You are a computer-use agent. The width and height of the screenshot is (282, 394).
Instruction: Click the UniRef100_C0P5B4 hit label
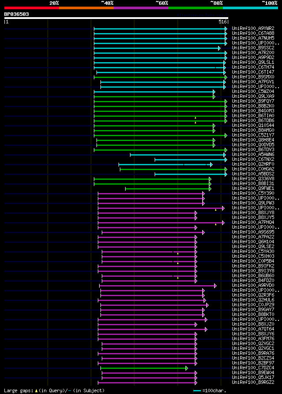coord(253,261)
